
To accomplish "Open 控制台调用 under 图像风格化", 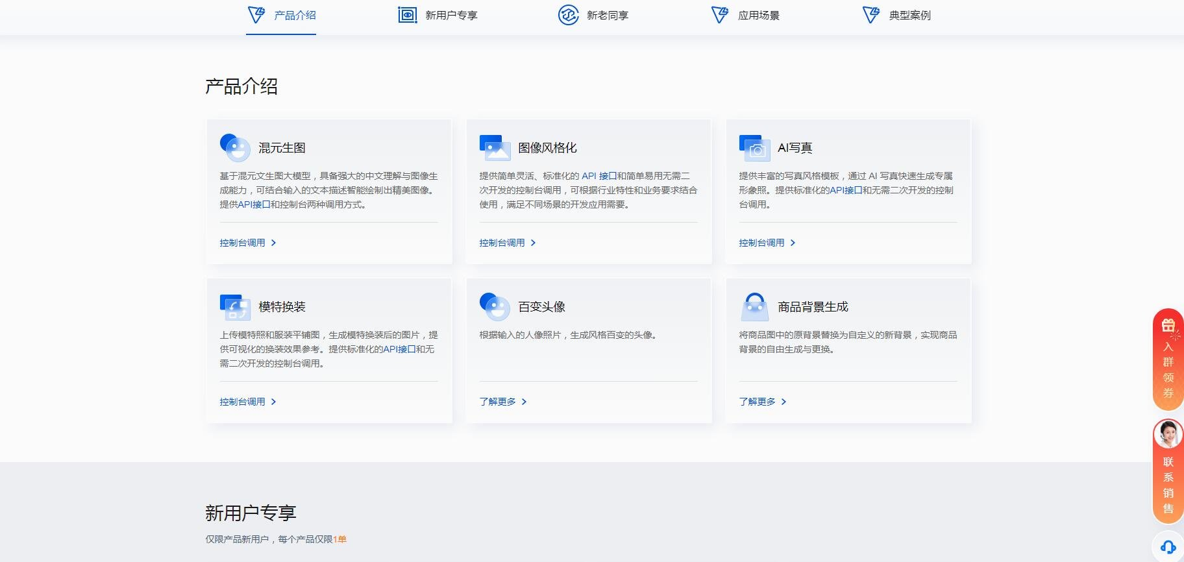I will click(502, 243).
